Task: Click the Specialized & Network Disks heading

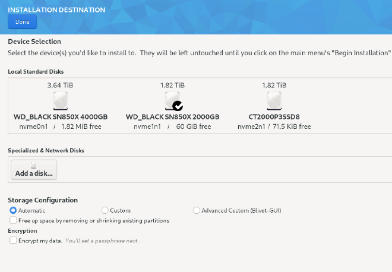Action: (46, 150)
